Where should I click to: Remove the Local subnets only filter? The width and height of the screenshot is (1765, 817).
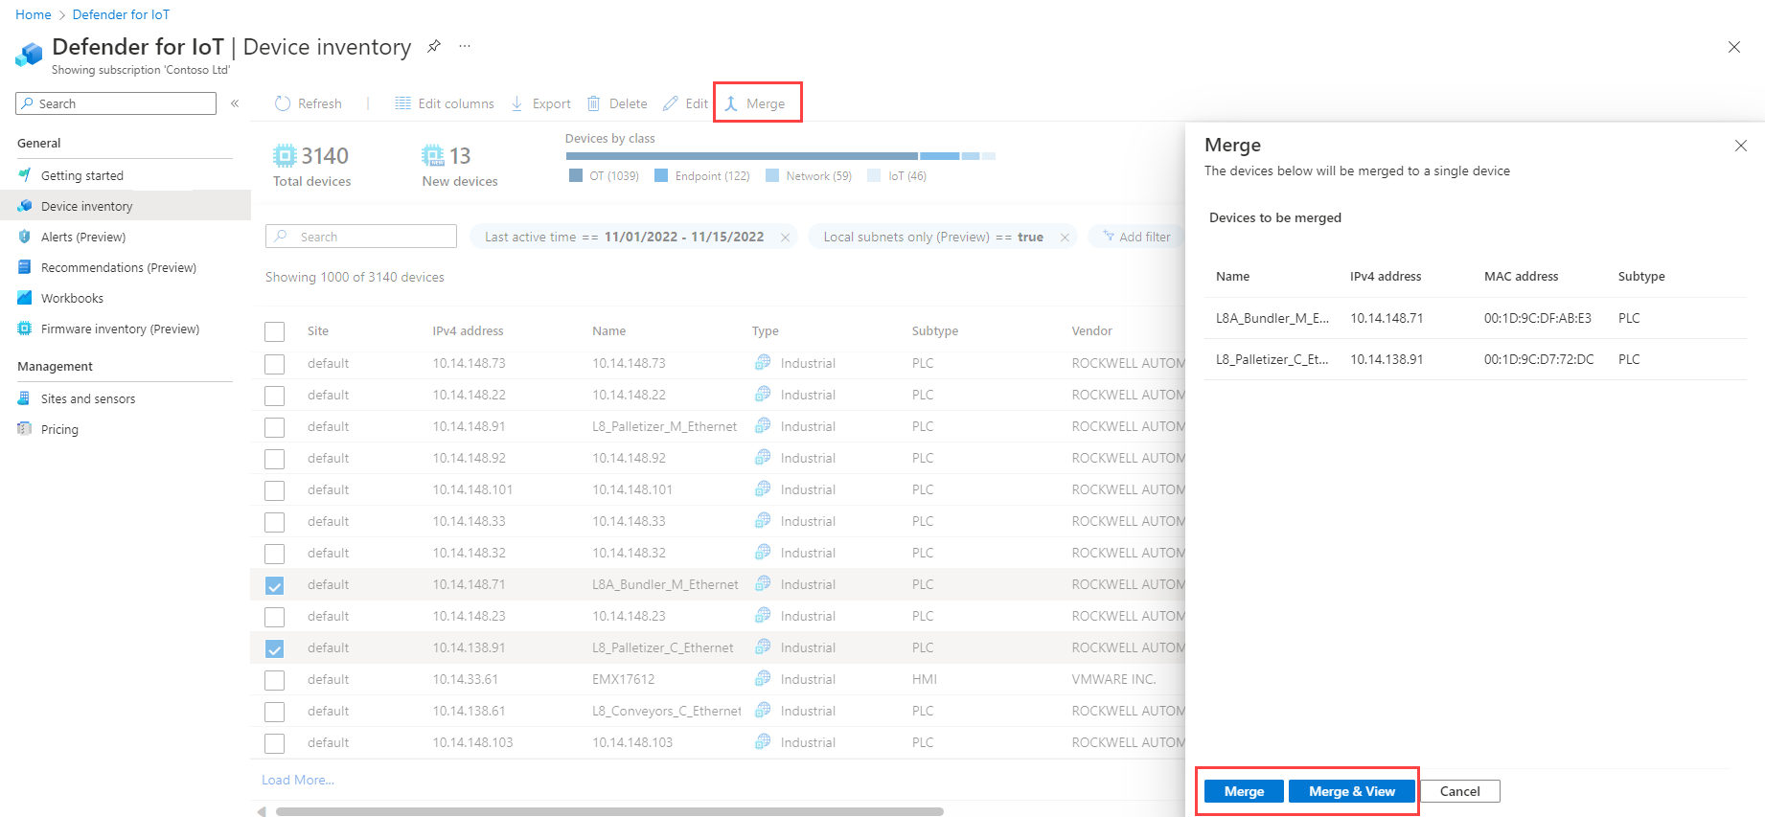tap(1065, 238)
